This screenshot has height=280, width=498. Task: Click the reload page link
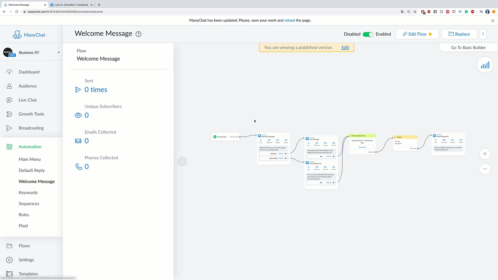coord(289,20)
